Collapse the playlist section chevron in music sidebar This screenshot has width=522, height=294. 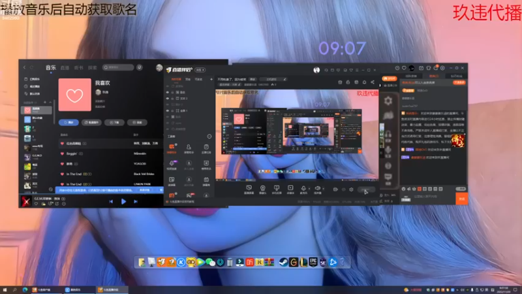click(x=50, y=103)
